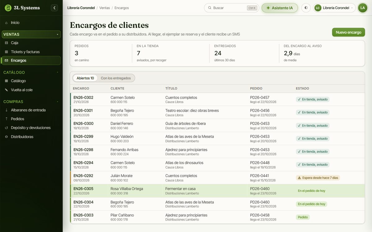Screen dimensions: 372x232
Task: Go to Inicio in the sidebar
Action: click(x=31, y=23)
